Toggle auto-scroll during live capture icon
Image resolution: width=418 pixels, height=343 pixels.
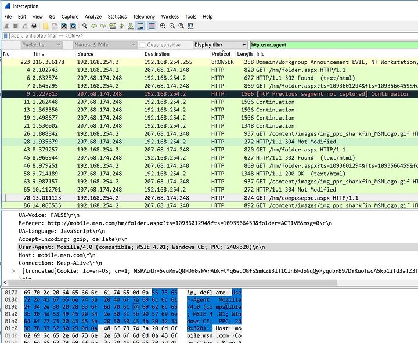tap(140, 26)
